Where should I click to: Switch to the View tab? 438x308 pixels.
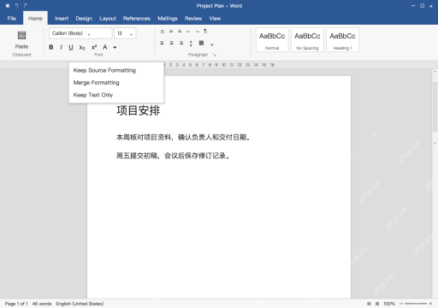(x=215, y=19)
